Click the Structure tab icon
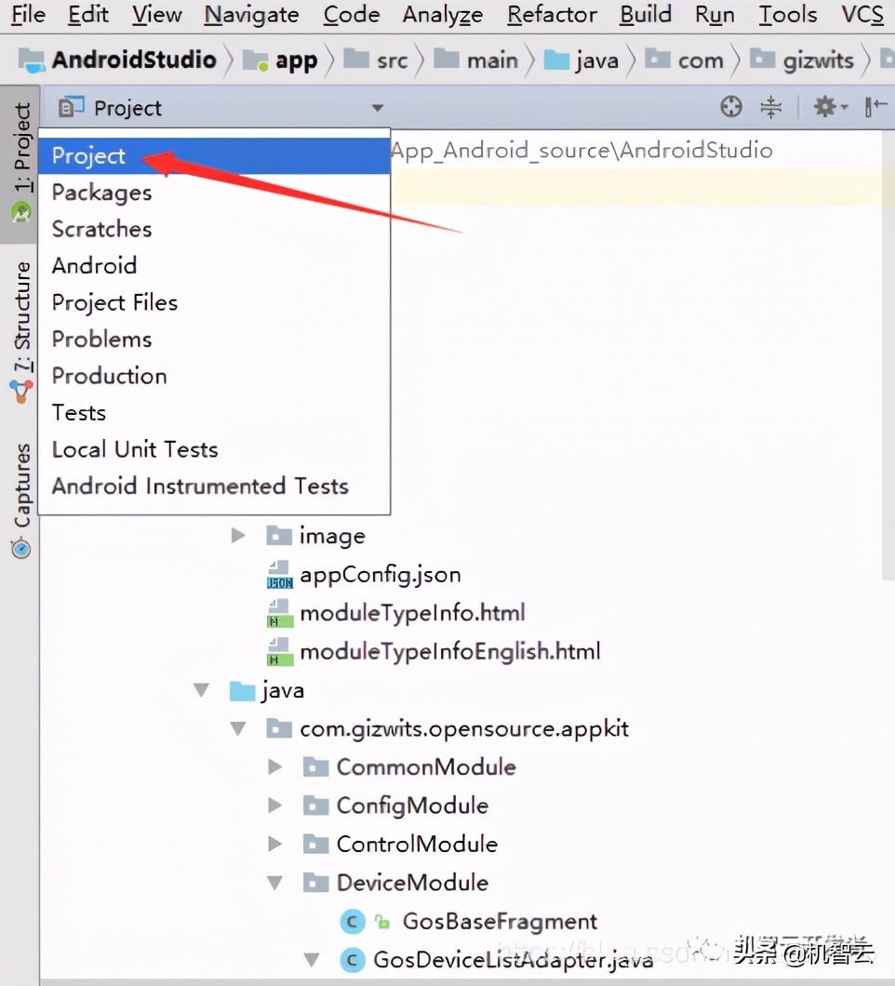This screenshot has width=895, height=986. coord(21,391)
